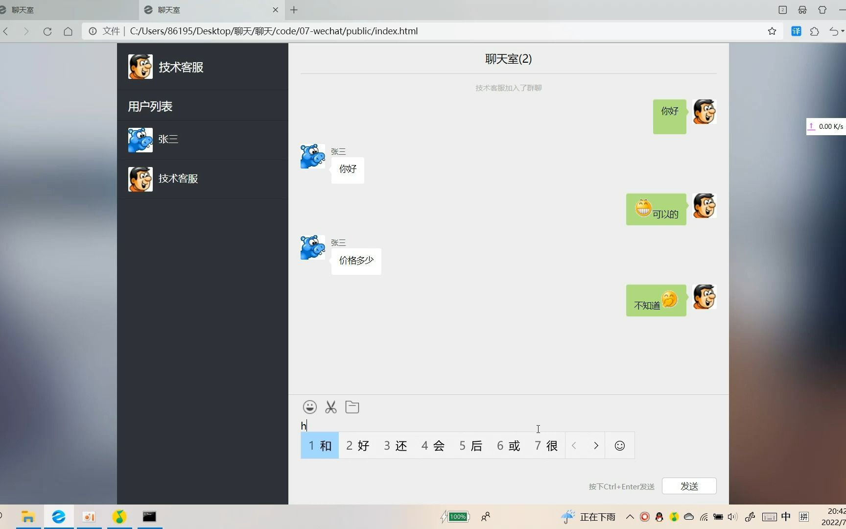Open the tab count button in title bar

click(783, 10)
